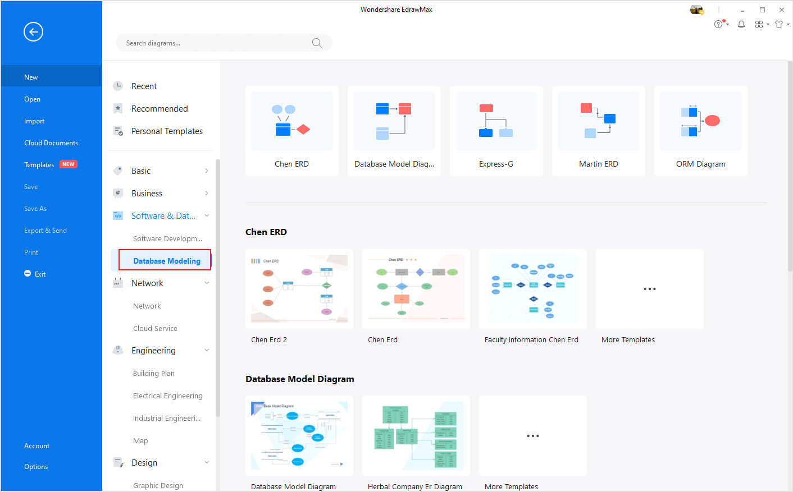Click the category list scrollbar
The height and width of the screenshot is (492, 793).
218,288
